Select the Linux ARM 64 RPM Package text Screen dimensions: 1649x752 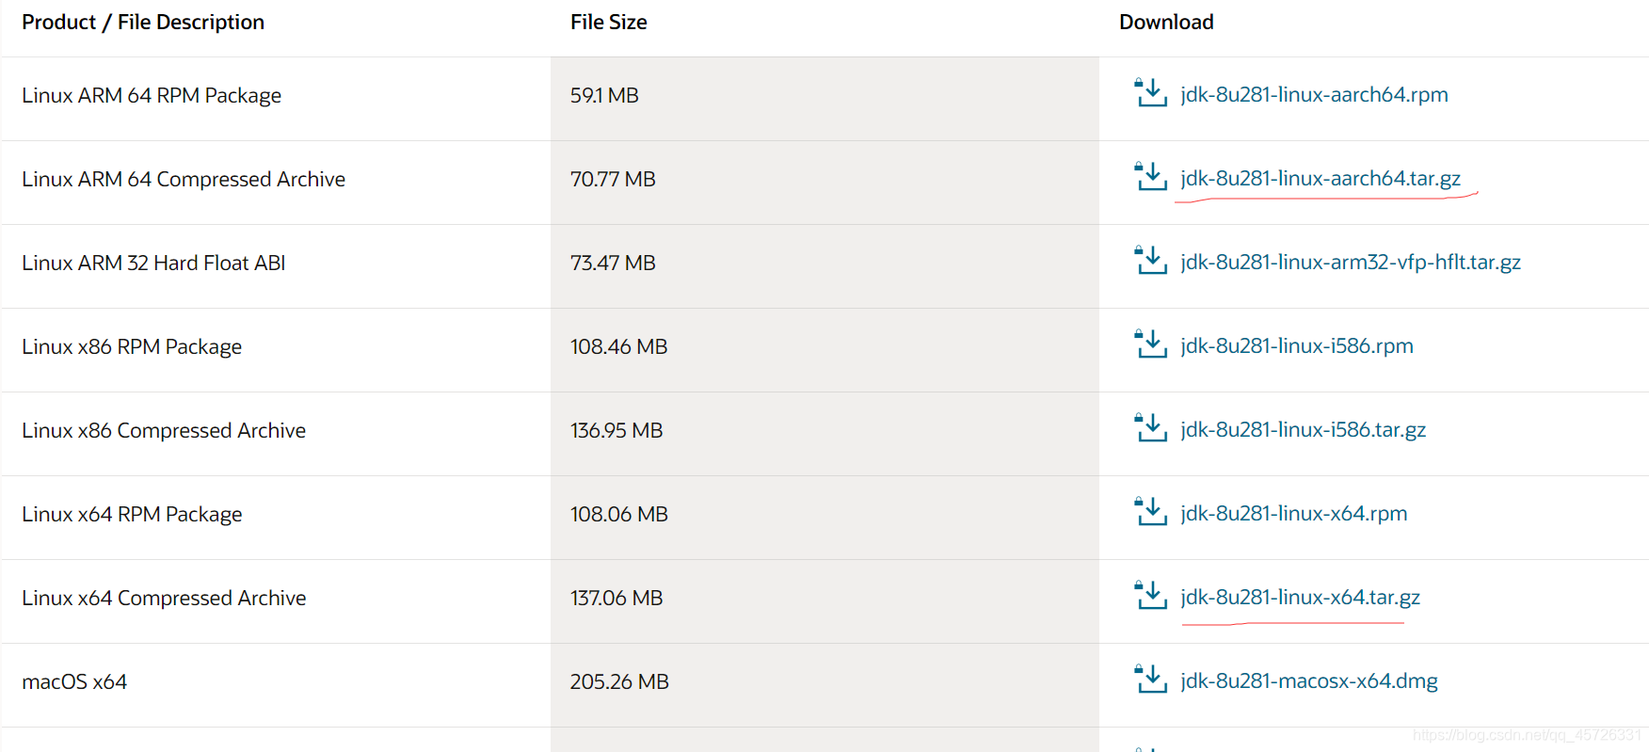[x=152, y=96]
